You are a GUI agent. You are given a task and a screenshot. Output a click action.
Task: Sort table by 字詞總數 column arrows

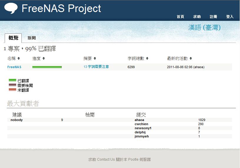pos(147,58)
